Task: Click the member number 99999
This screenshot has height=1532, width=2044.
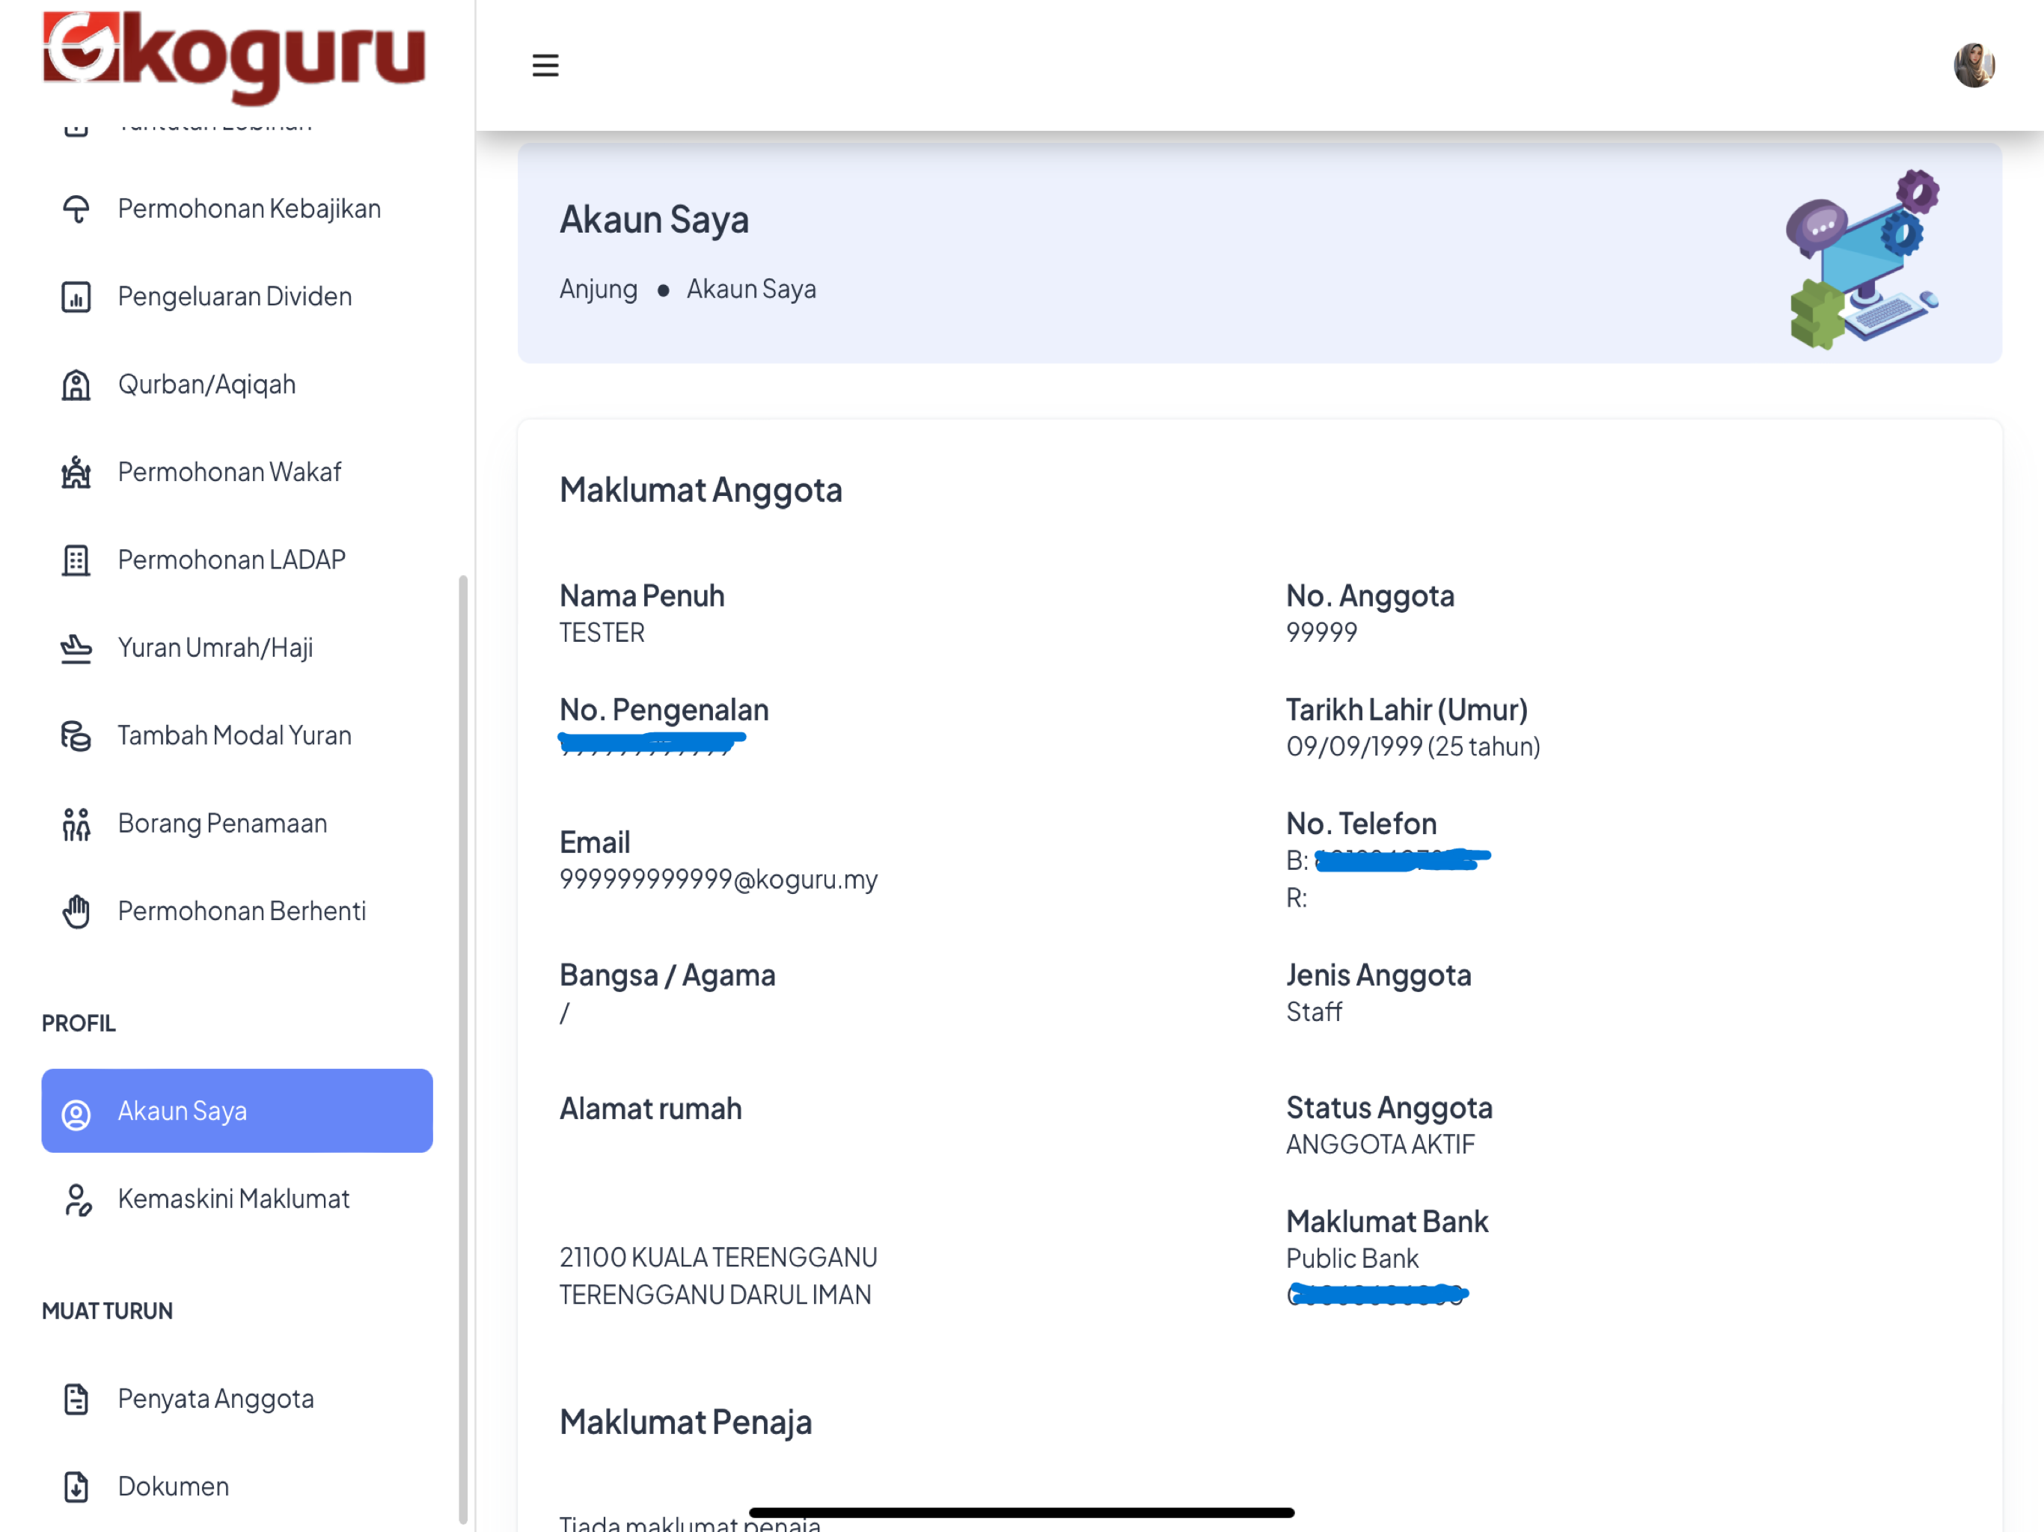Action: (x=1321, y=633)
